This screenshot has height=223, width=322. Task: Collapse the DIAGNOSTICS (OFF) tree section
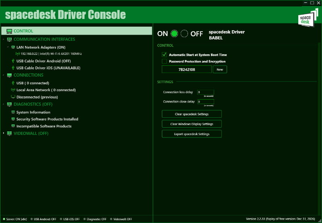click(x=4, y=104)
